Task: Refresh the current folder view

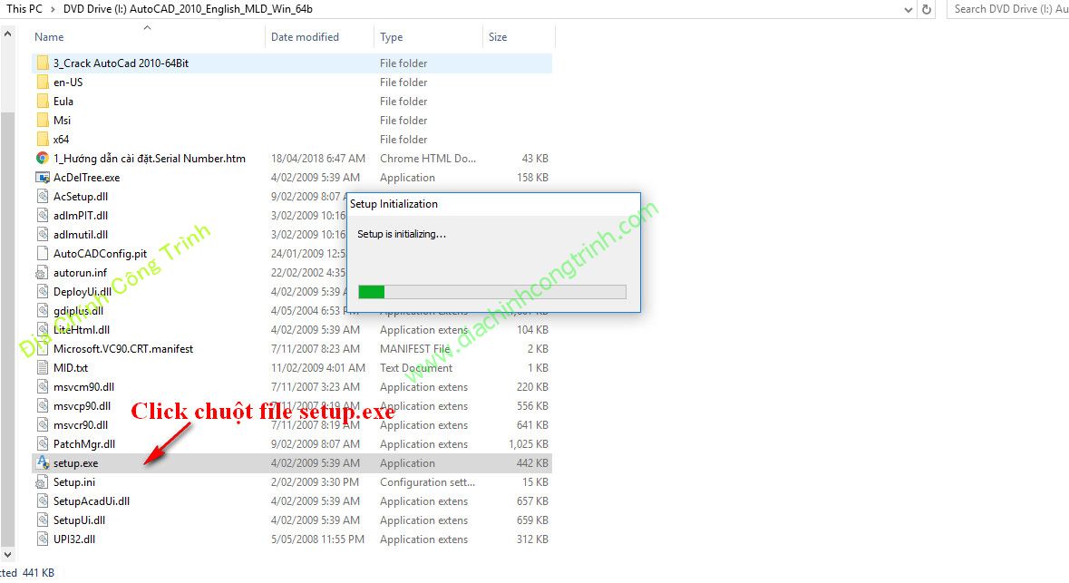Action: [x=926, y=10]
